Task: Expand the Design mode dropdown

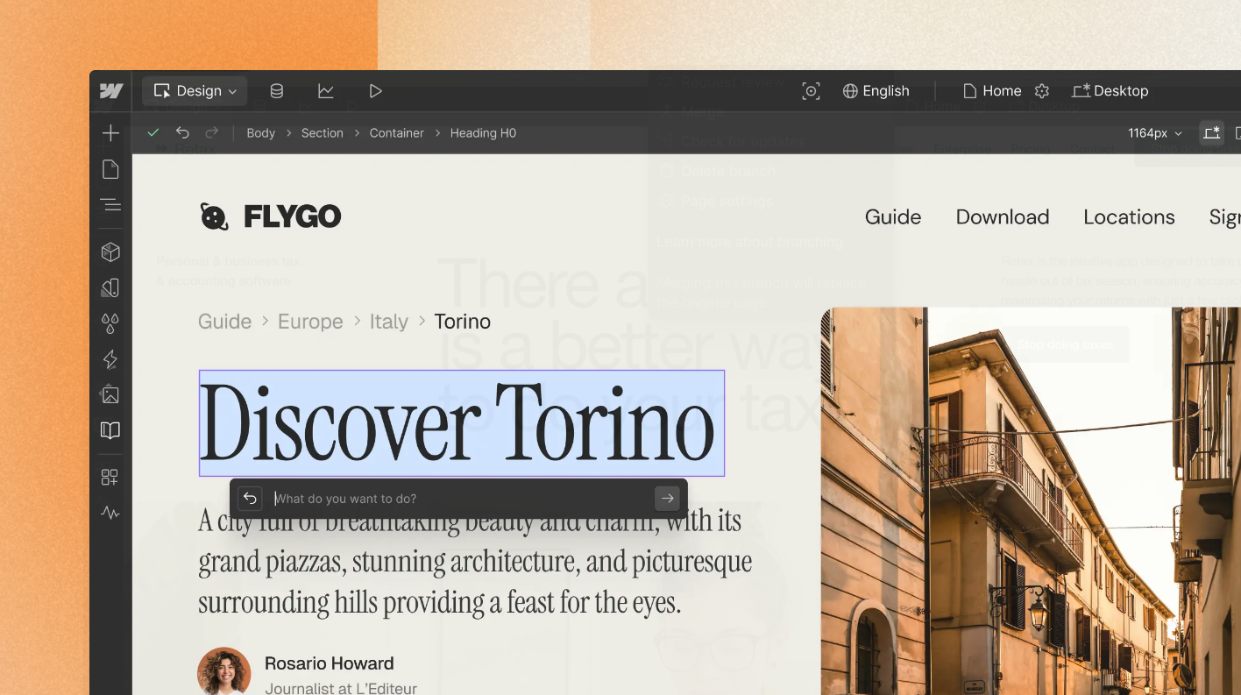Action: pyautogui.click(x=195, y=91)
